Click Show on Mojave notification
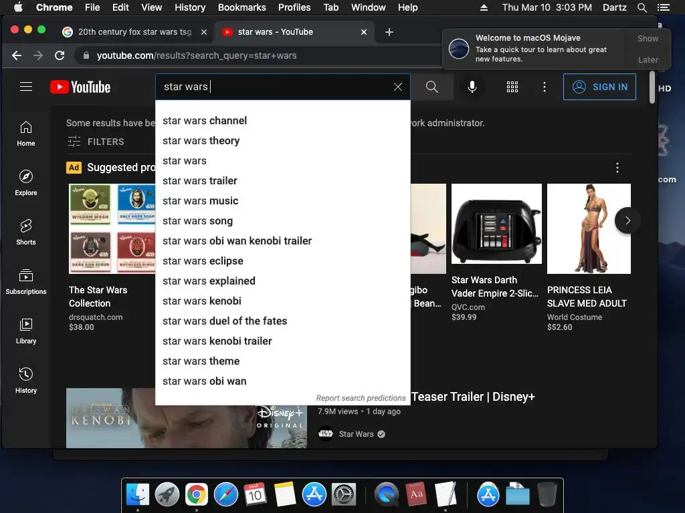Viewport: 685px width, 513px height. (648, 38)
